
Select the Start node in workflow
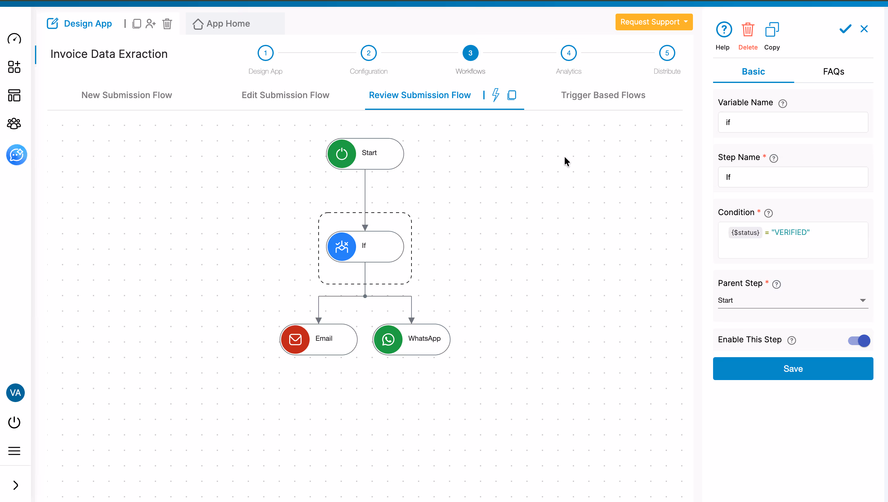(x=365, y=154)
